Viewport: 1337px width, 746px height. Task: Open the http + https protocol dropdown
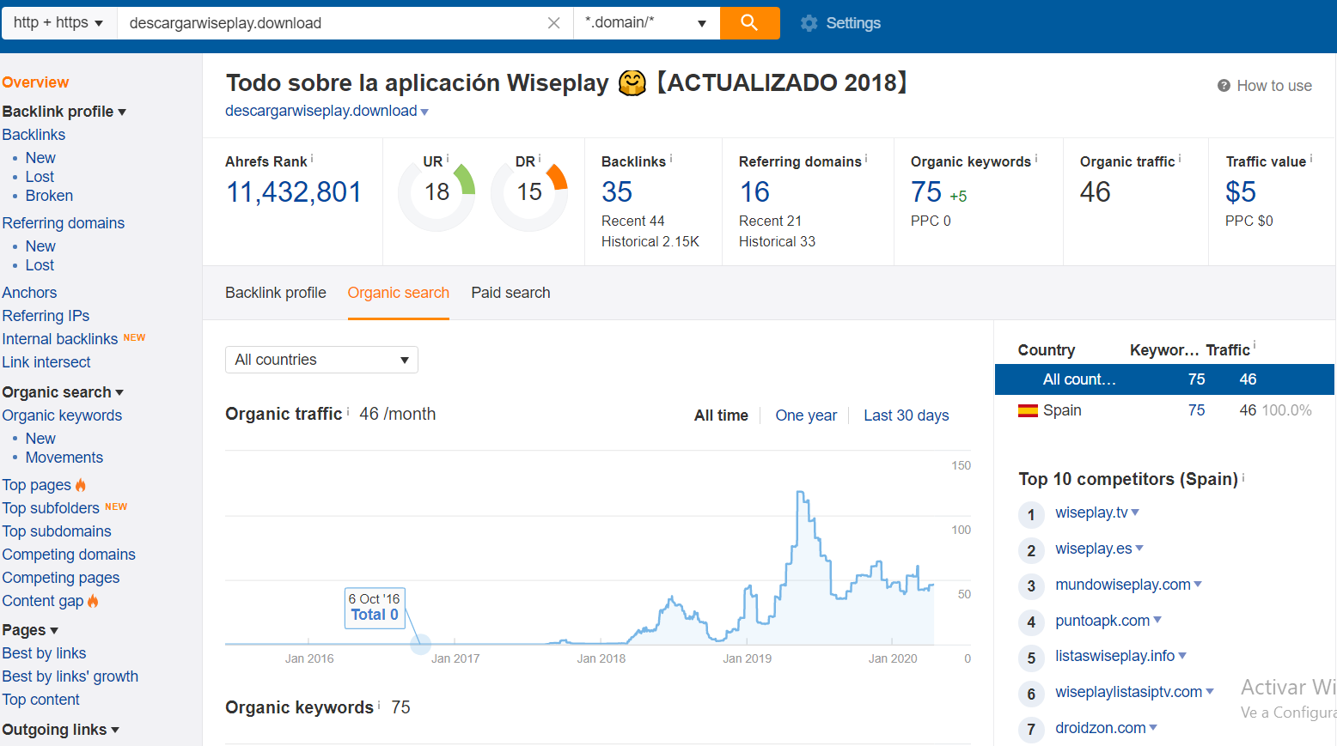(58, 23)
